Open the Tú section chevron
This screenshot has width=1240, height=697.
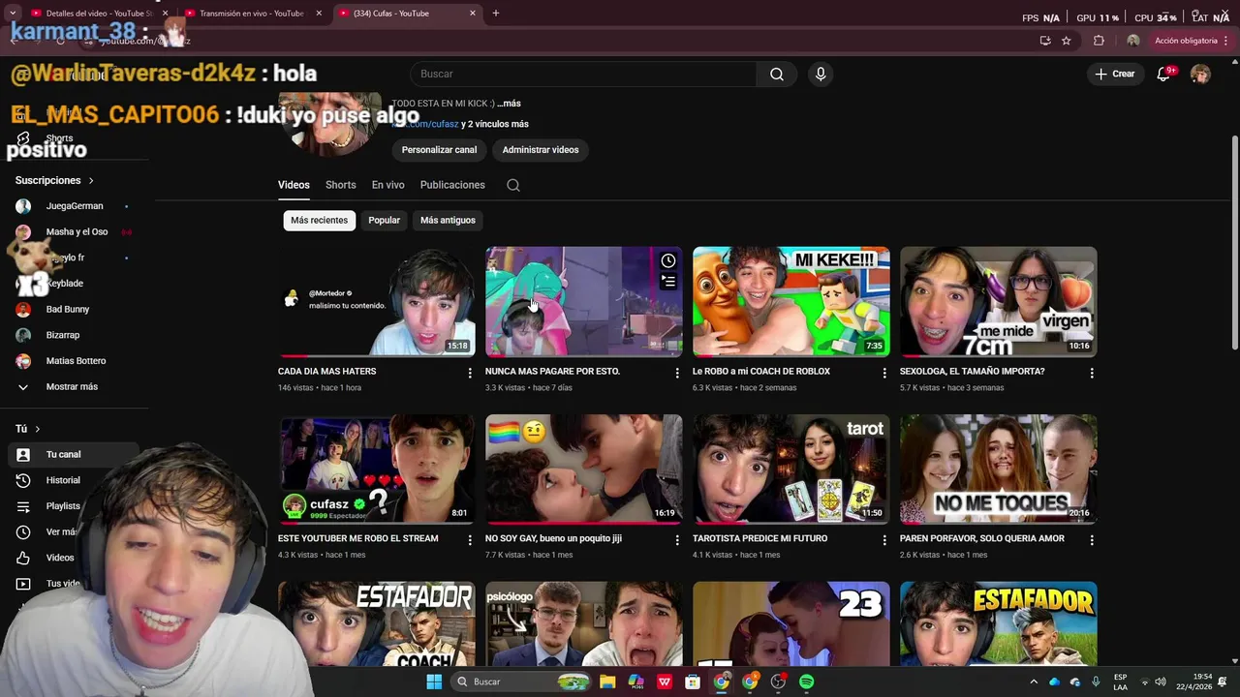click(38, 429)
